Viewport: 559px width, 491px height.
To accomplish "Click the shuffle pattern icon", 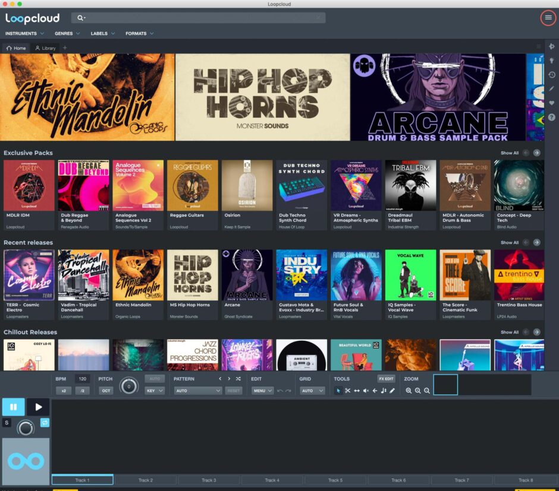I will [x=238, y=379].
